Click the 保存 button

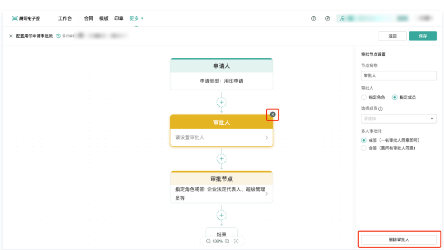pos(423,36)
